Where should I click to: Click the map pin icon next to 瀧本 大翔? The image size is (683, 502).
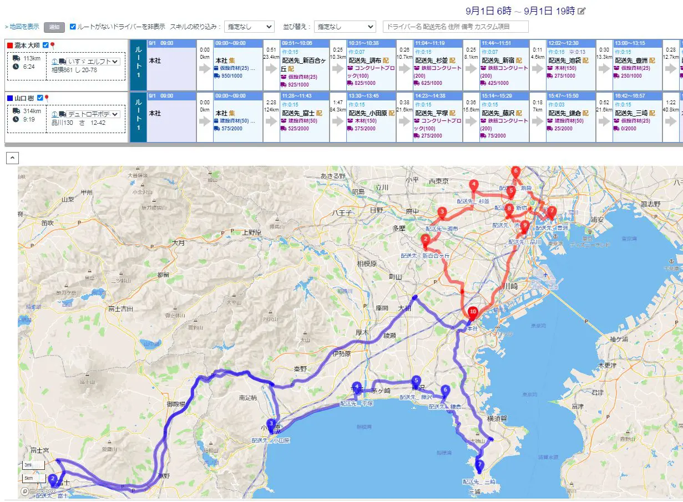coord(53,45)
